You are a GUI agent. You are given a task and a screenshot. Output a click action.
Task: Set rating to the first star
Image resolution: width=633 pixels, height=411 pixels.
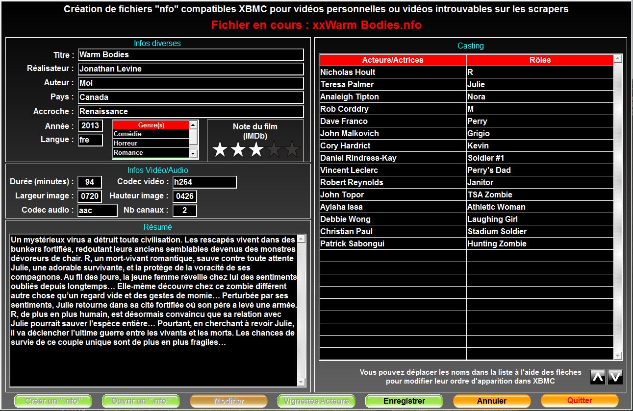click(x=220, y=149)
